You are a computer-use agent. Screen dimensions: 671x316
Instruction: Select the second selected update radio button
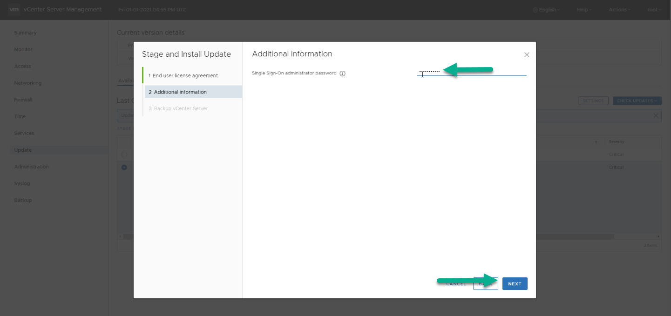[x=124, y=167]
